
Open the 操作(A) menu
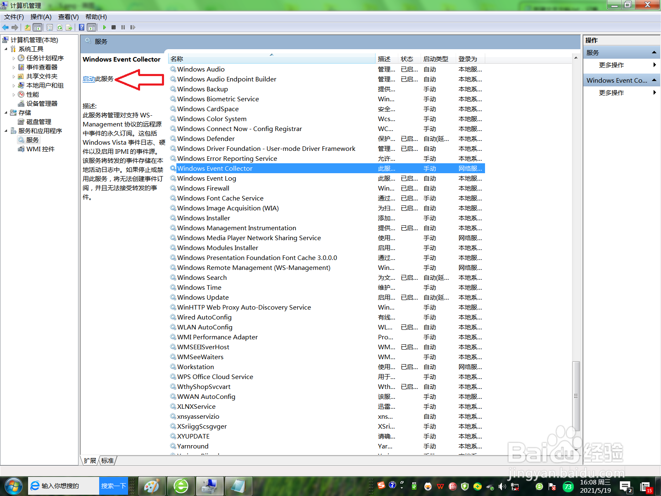click(41, 17)
